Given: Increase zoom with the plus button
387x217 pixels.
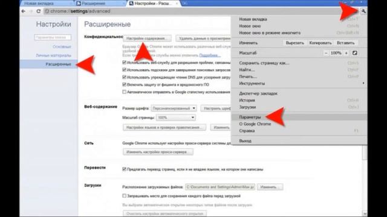Looking at the screenshot, I should pos(346,53).
